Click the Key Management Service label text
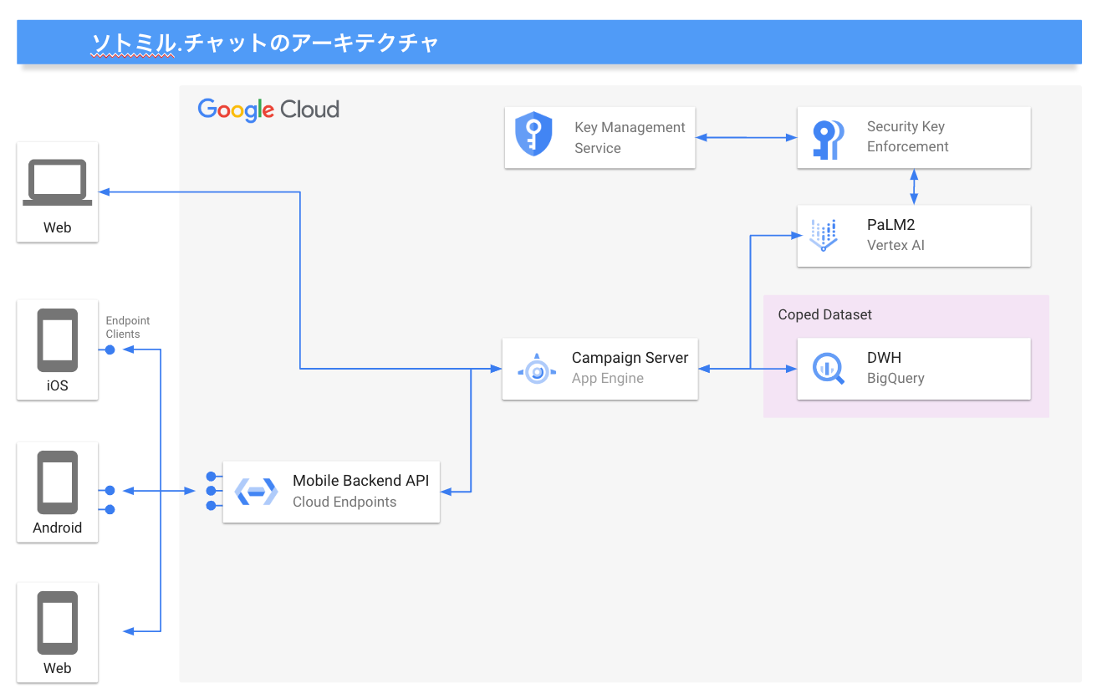This screenshot has height=699, width=1097. click(x=630, y=138)
